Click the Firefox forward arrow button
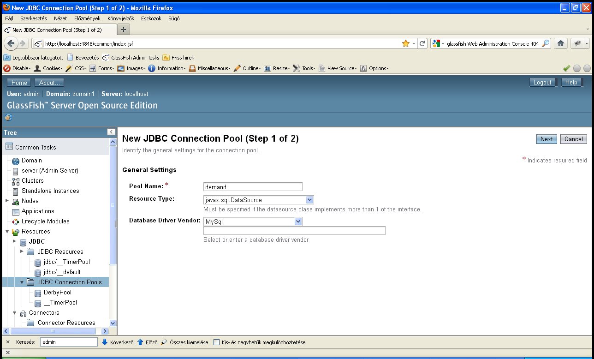Viewport: 594px width, 359px height. pyautogui.click(x=22, y=43)
